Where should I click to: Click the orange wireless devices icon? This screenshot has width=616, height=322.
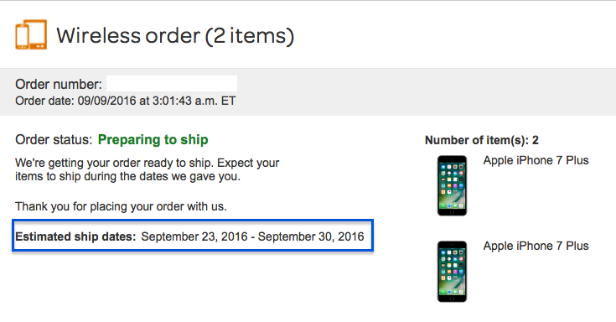(x=31, y=34)
